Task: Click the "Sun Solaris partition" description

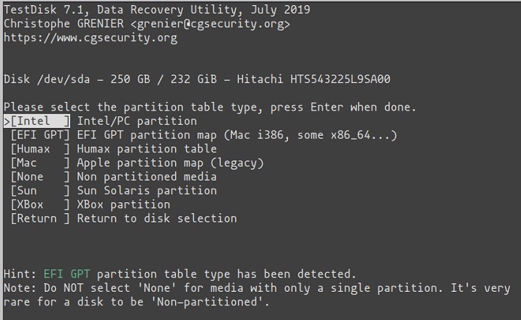Action: (147, 190)
